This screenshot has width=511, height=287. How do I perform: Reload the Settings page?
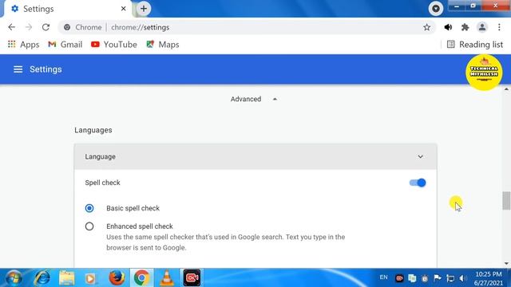(46, 27)
